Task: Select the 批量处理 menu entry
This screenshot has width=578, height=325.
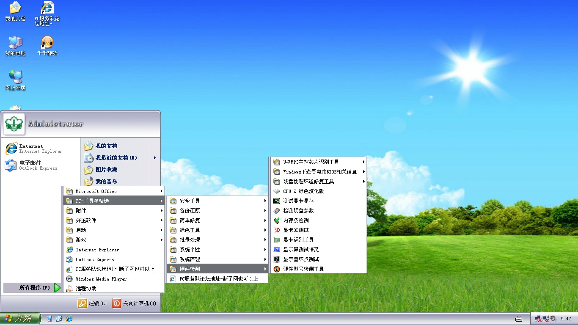Action: click(x=217, y=240)
